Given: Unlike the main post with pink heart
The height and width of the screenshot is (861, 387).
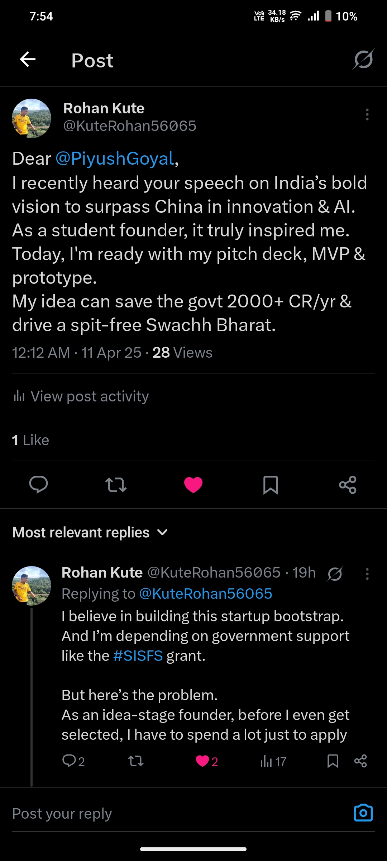Looking at the screenshot, I should tap(193, 485).
